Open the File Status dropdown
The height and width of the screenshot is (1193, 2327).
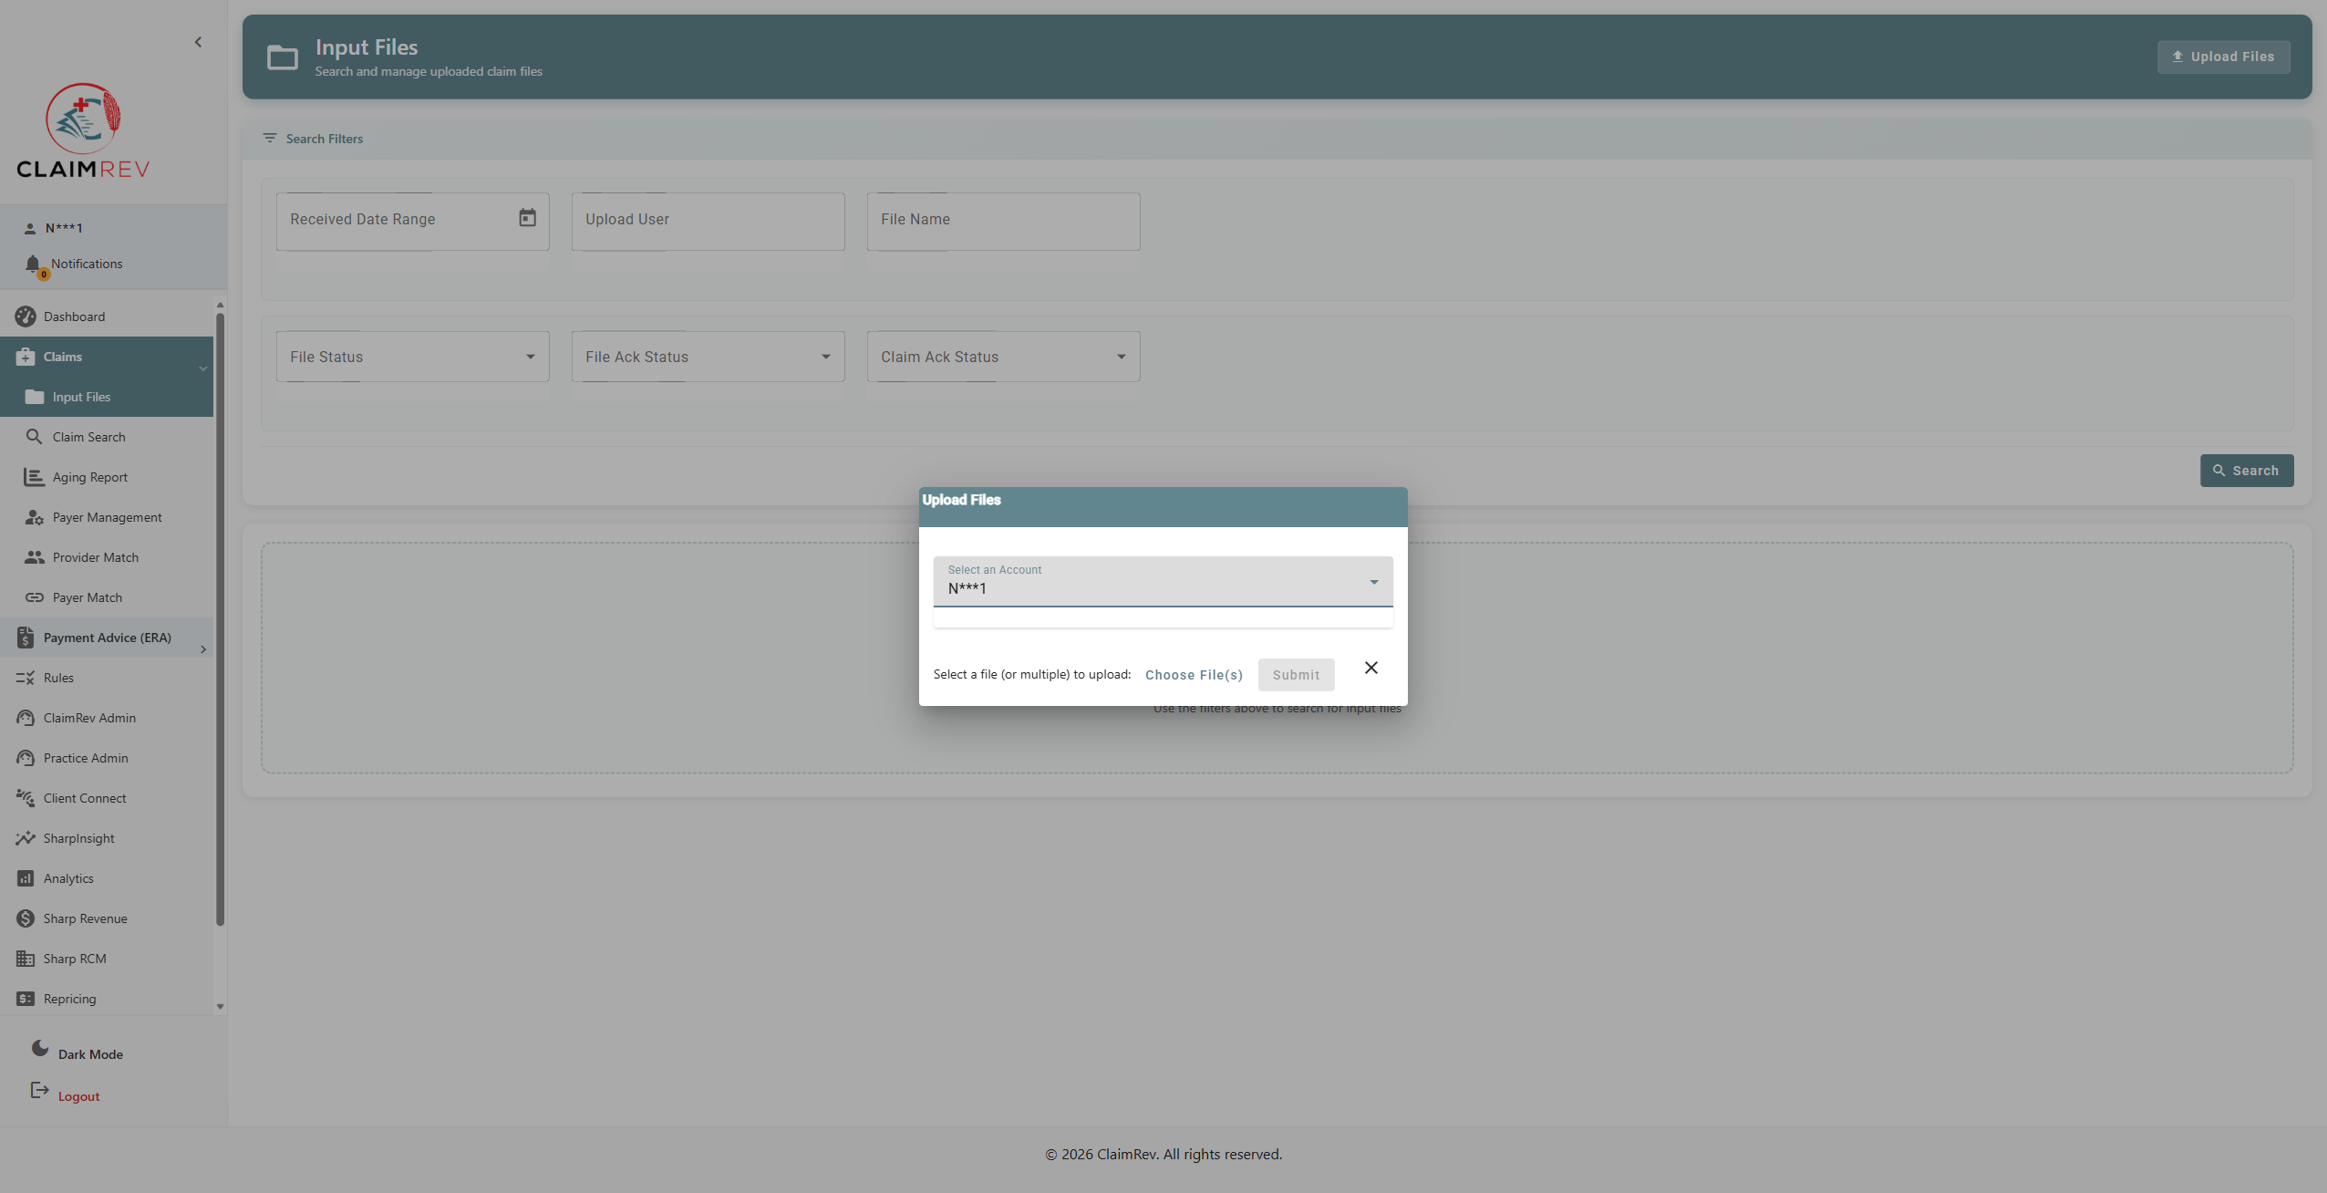[412, 357]
